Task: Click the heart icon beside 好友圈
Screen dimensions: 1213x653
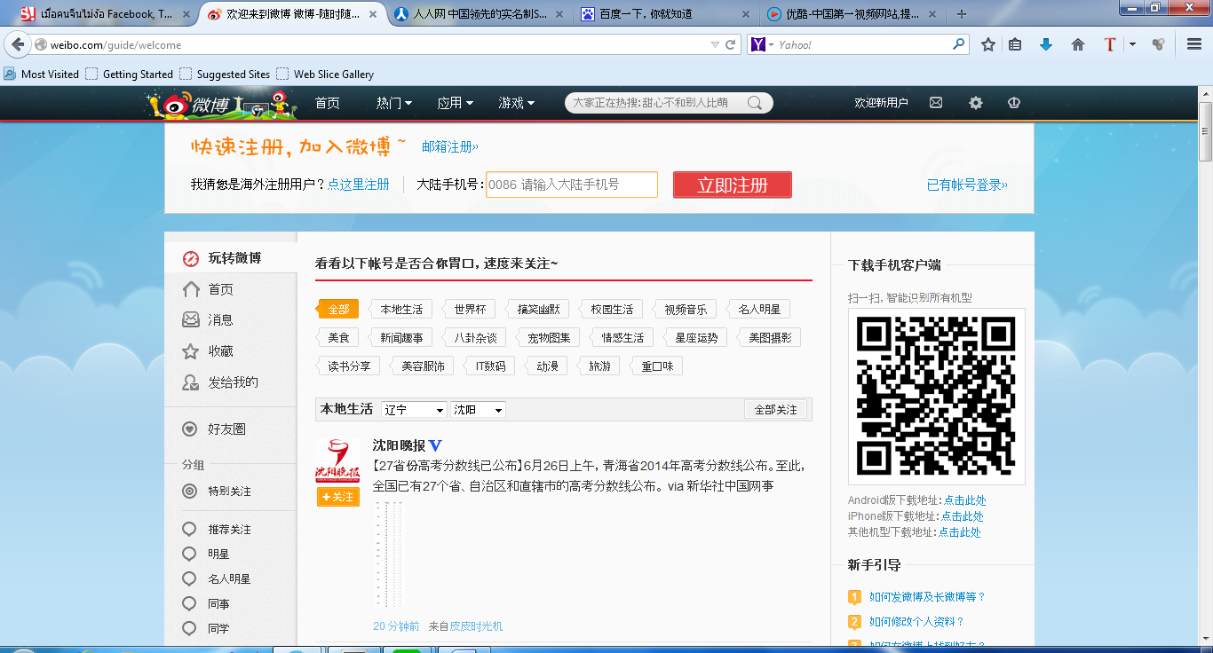Action: 189,429
